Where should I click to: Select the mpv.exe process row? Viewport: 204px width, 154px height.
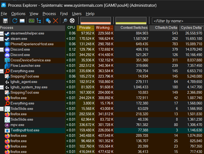pos(102,125)
